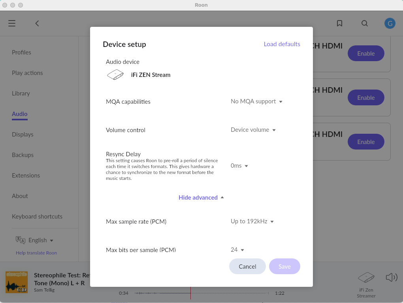Collapse settings with Hide advanced
The width and height of the screenshot is (403, 303).
tap(201, 197)
